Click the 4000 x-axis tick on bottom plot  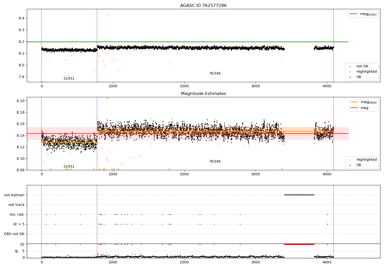point(327,262)
